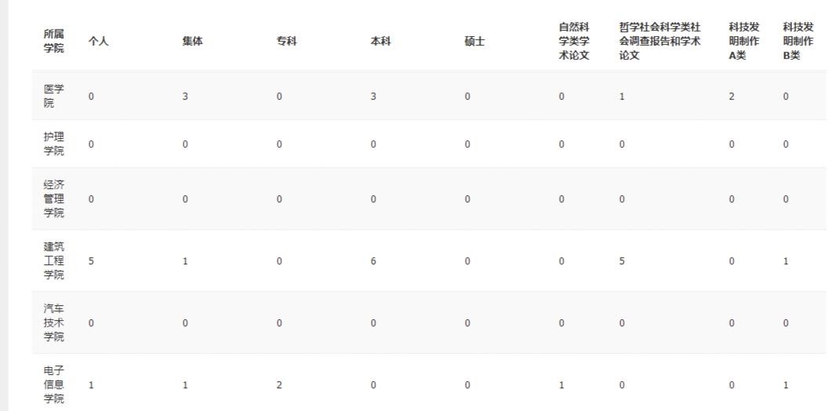Select the 汽车技术学院 row label
This screenshot has width=828, height=411.
click(53, 323)
